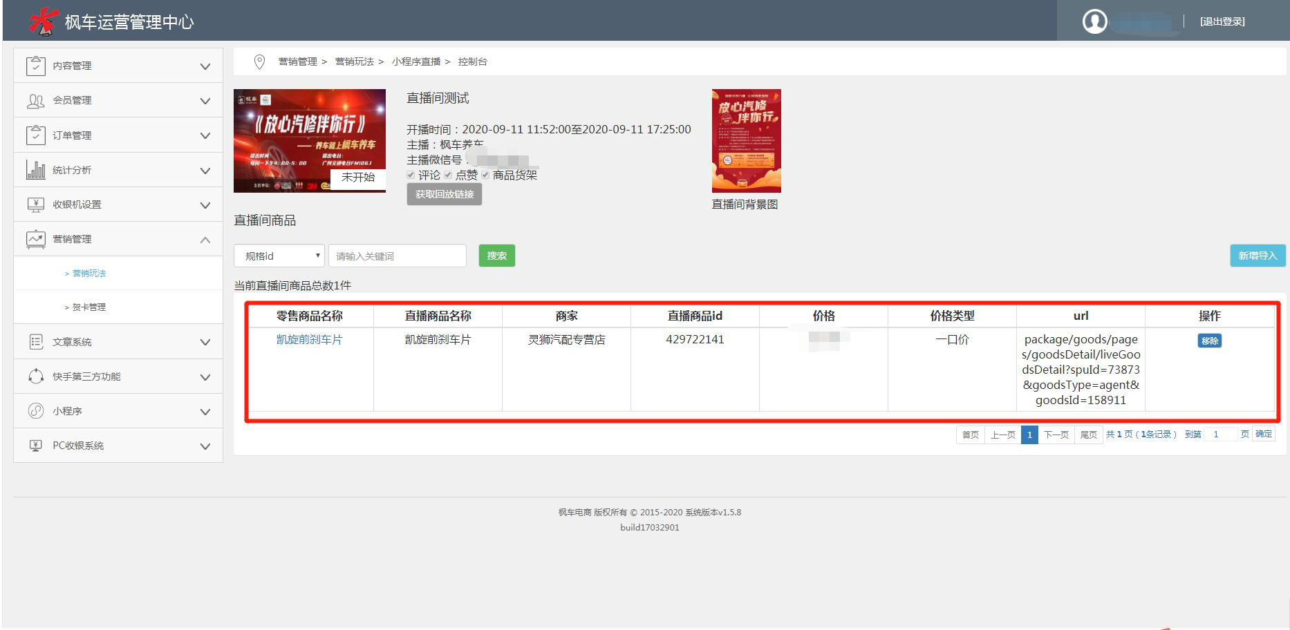Screen dimensions: 1290x630
Task: Click the 营销管理 chart icon
Action: (36, 239)
